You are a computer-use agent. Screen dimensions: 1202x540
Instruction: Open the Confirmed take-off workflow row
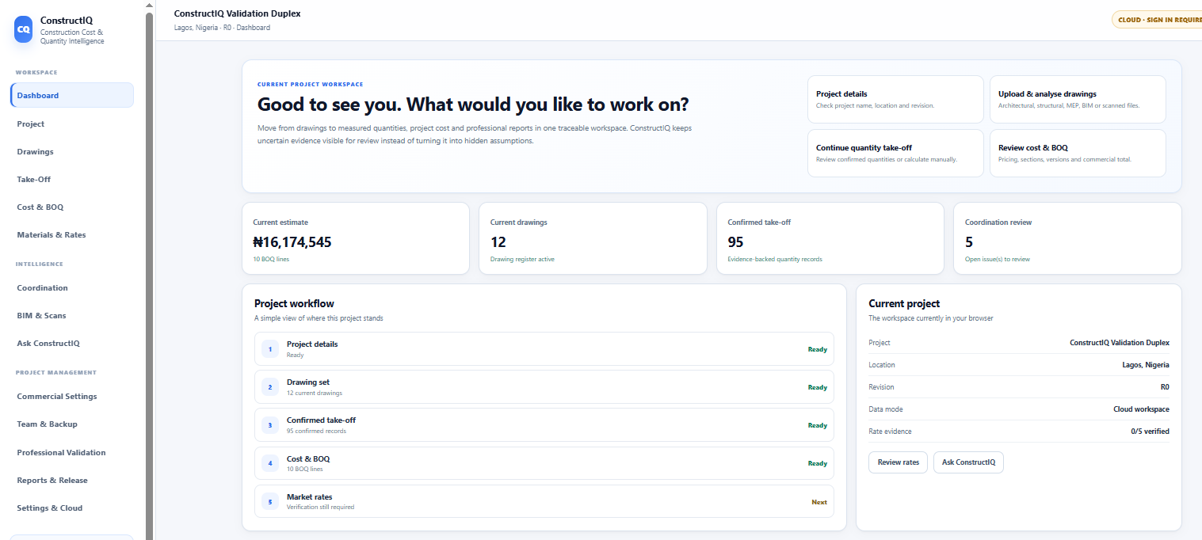click(544, 424)
